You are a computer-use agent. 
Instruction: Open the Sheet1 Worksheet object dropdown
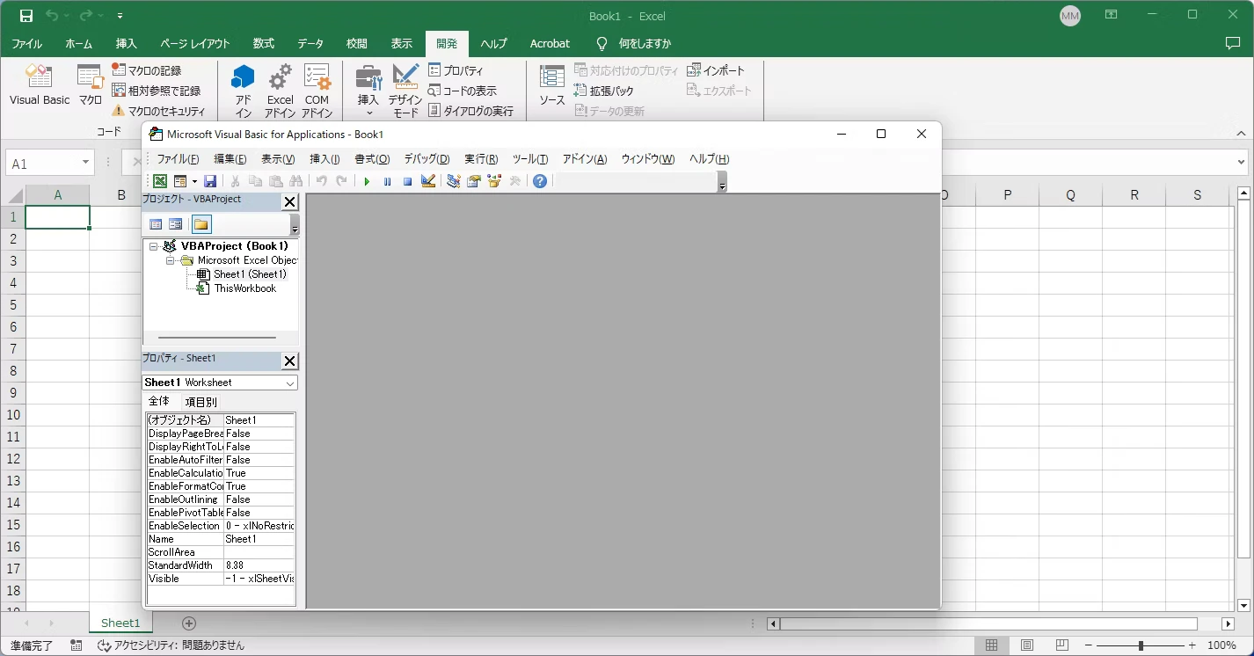[290, 383]
